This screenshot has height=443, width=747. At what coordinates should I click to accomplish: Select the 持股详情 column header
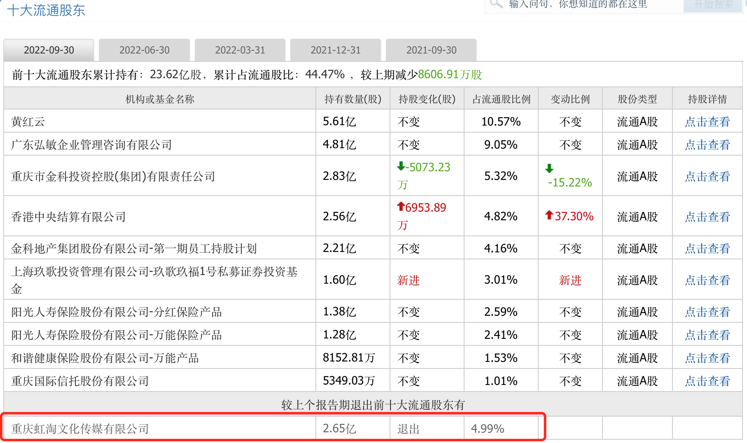click(707, 99)
